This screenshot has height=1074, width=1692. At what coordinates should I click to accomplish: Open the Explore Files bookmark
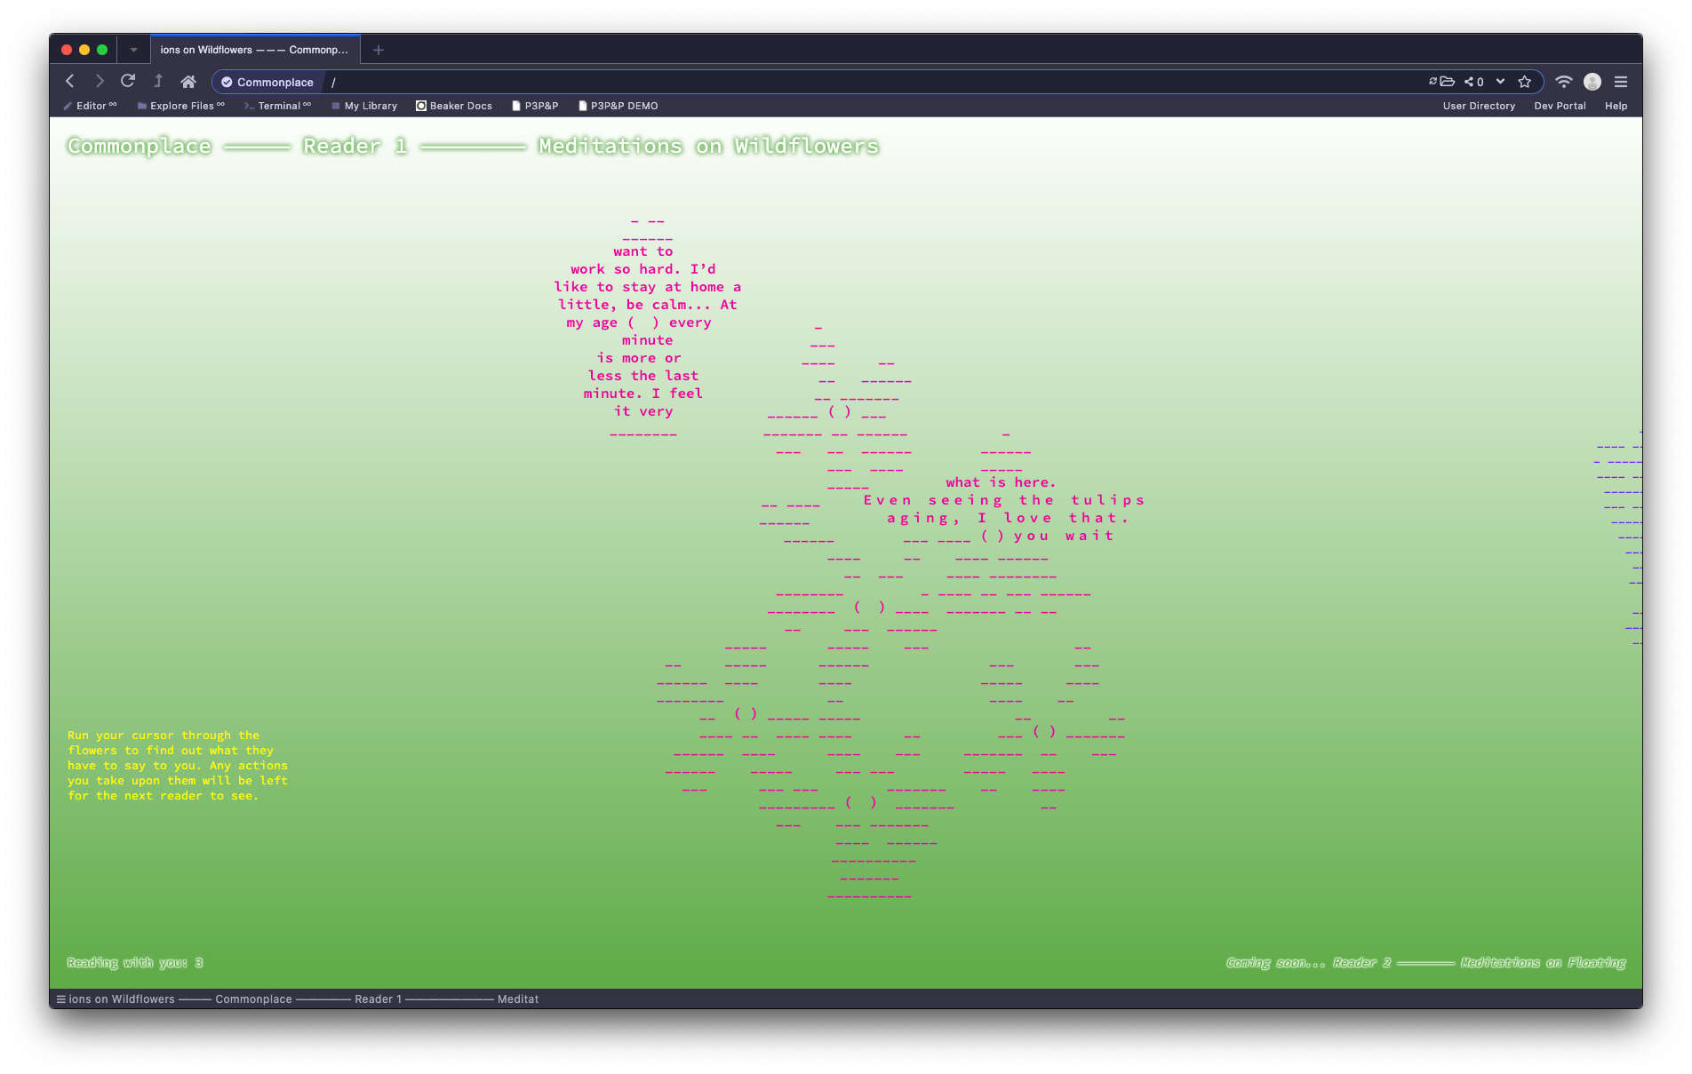[x=181, y=106]
